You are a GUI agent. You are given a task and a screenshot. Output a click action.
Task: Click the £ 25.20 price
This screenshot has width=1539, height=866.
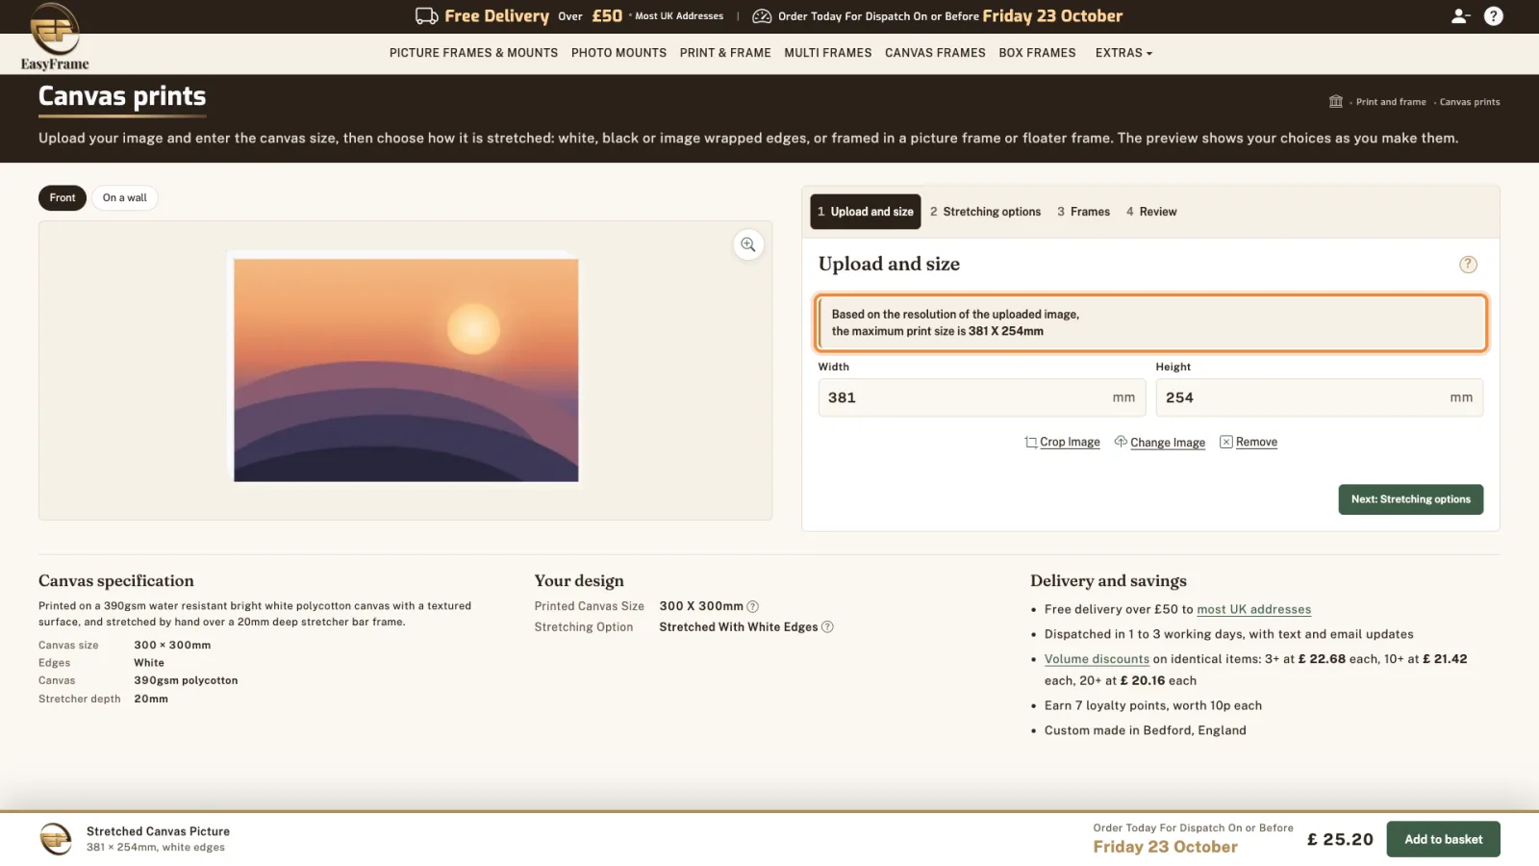pos(1340,839)
